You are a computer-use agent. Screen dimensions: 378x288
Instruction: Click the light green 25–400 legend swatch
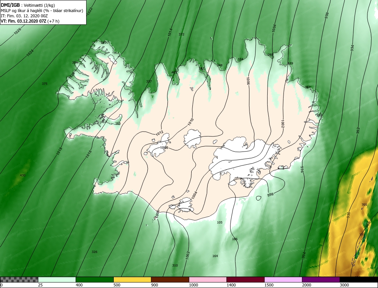click(57, 280)
